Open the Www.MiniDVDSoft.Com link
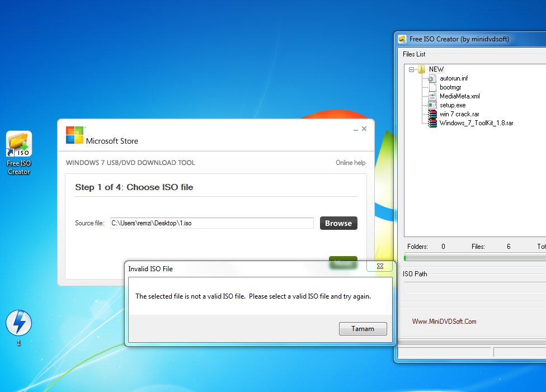 click(444, 322)
